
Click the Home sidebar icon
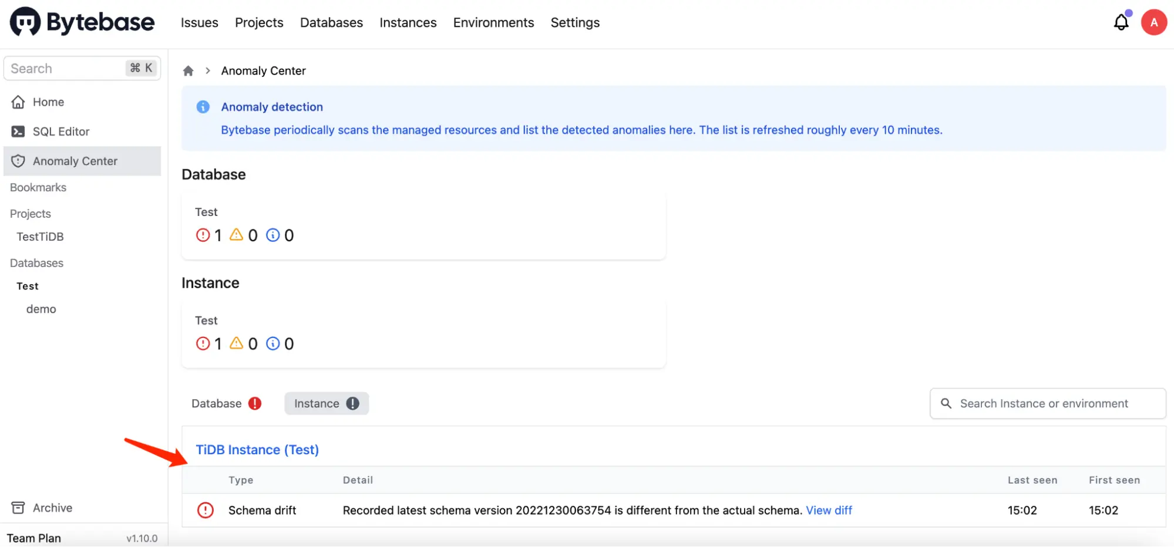pos(18,102)
